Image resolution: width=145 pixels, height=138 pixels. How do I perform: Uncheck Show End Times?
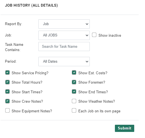coord(74,92)
